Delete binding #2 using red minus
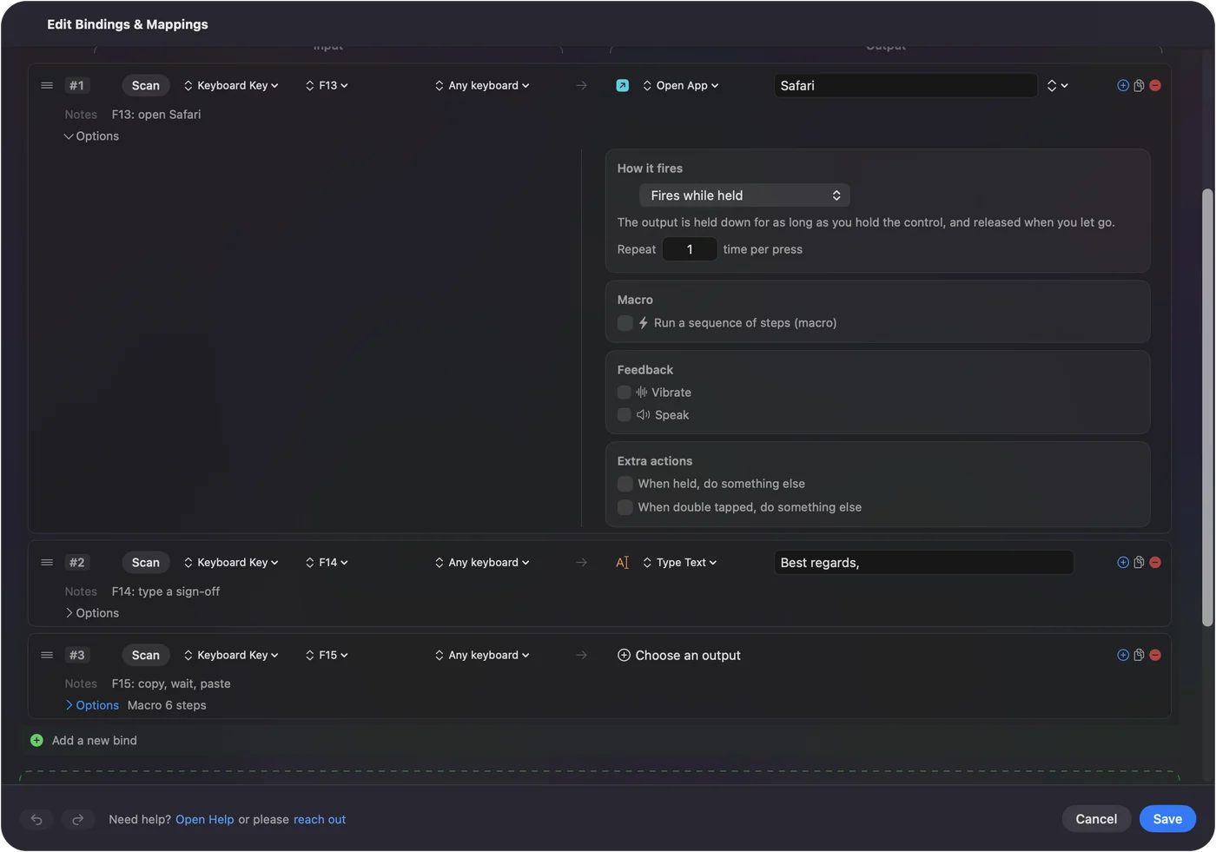This screenshot has height=852, width=1216. 1155,562
